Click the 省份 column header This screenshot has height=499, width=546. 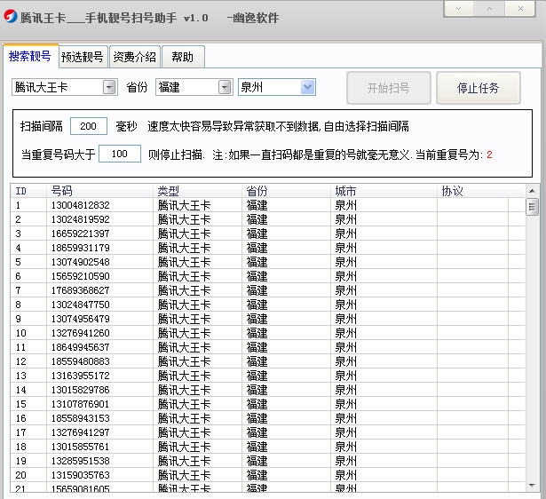286,191
